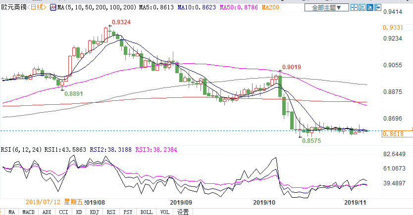Toggle the highlighted blue axis icon
Viewport: 413px width, 215px height.
[x=370, y=7]
